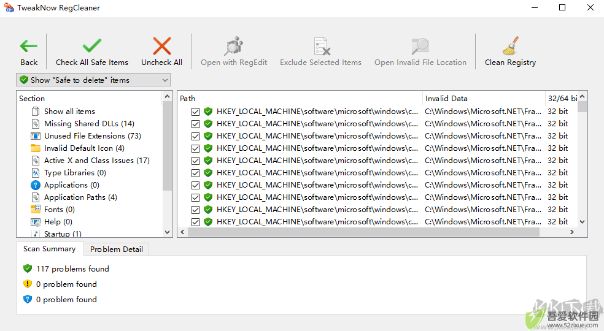
Task: Switch to the Problem Detail tab
Action: click(x=117, y=249)
